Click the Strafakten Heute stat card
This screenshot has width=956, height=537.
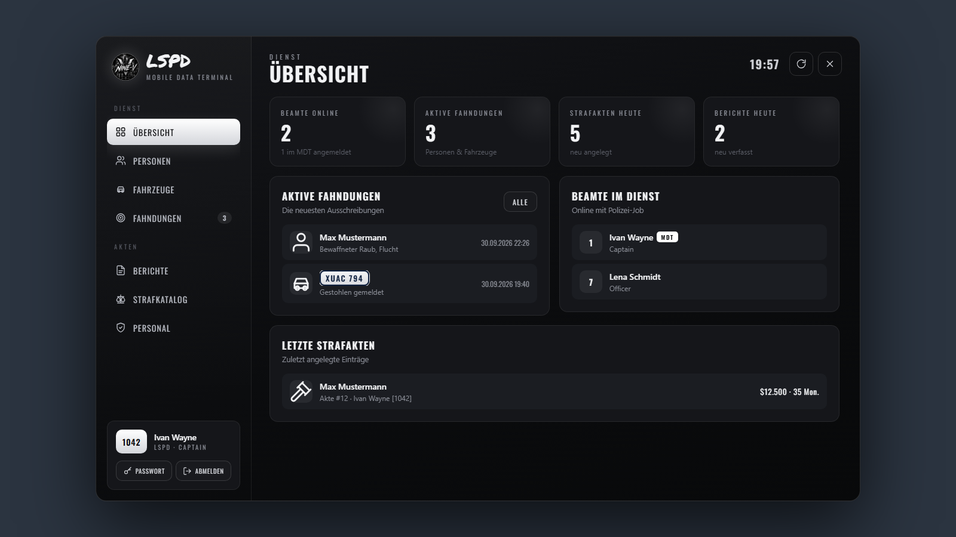point(627,131)
